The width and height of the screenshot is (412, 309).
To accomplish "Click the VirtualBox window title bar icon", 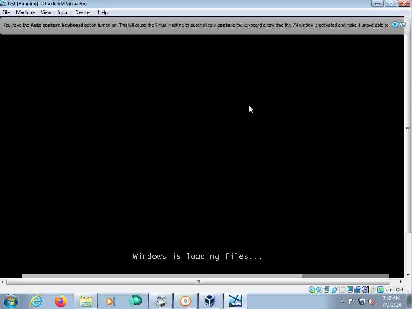I will tap(3, 3).
